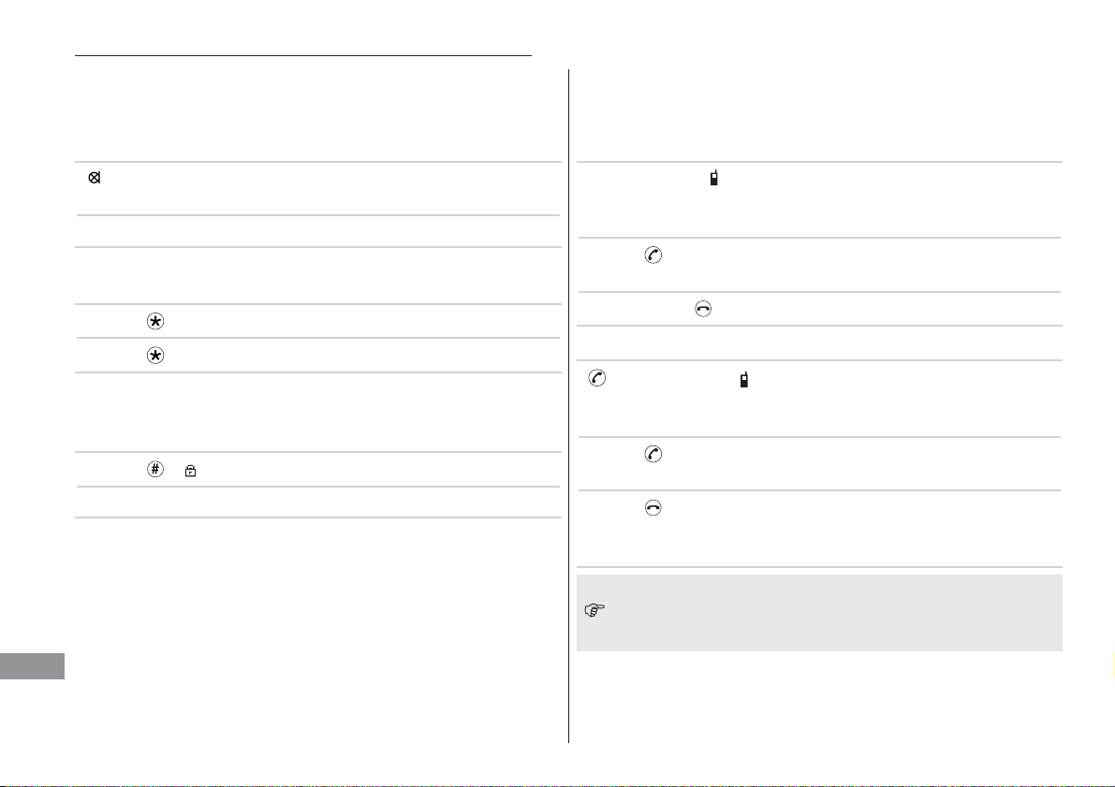Screen dimensions: 1115x787
Task: Click the empty row beneath the hash key row
Action: (318, 502)
